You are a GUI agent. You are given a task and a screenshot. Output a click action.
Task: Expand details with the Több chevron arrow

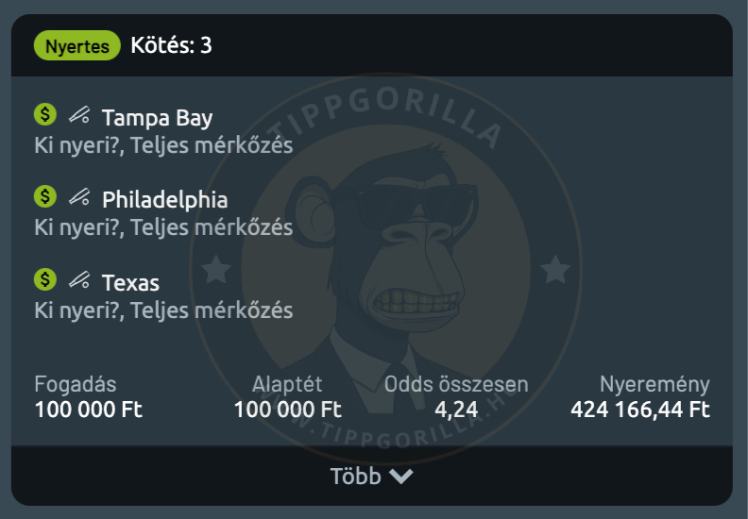coord(401,477)
